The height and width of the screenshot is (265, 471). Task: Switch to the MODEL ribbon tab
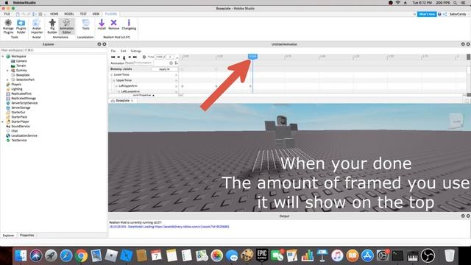69,14
